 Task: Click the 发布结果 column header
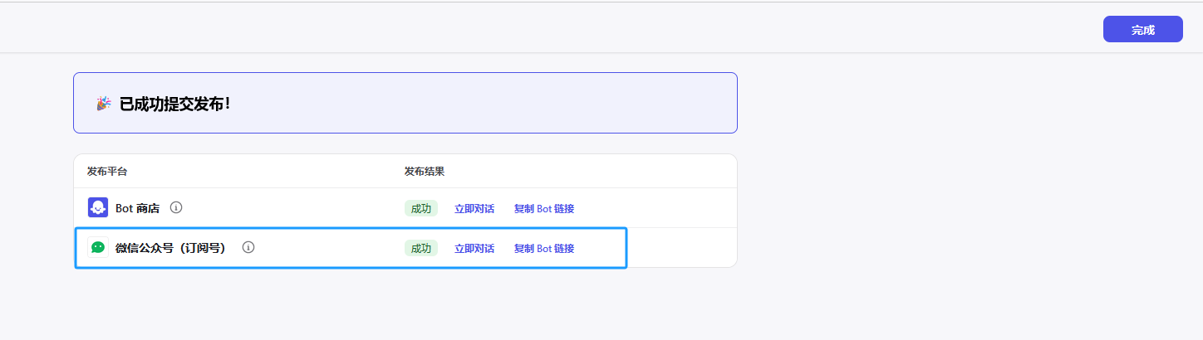pos(425,171)
